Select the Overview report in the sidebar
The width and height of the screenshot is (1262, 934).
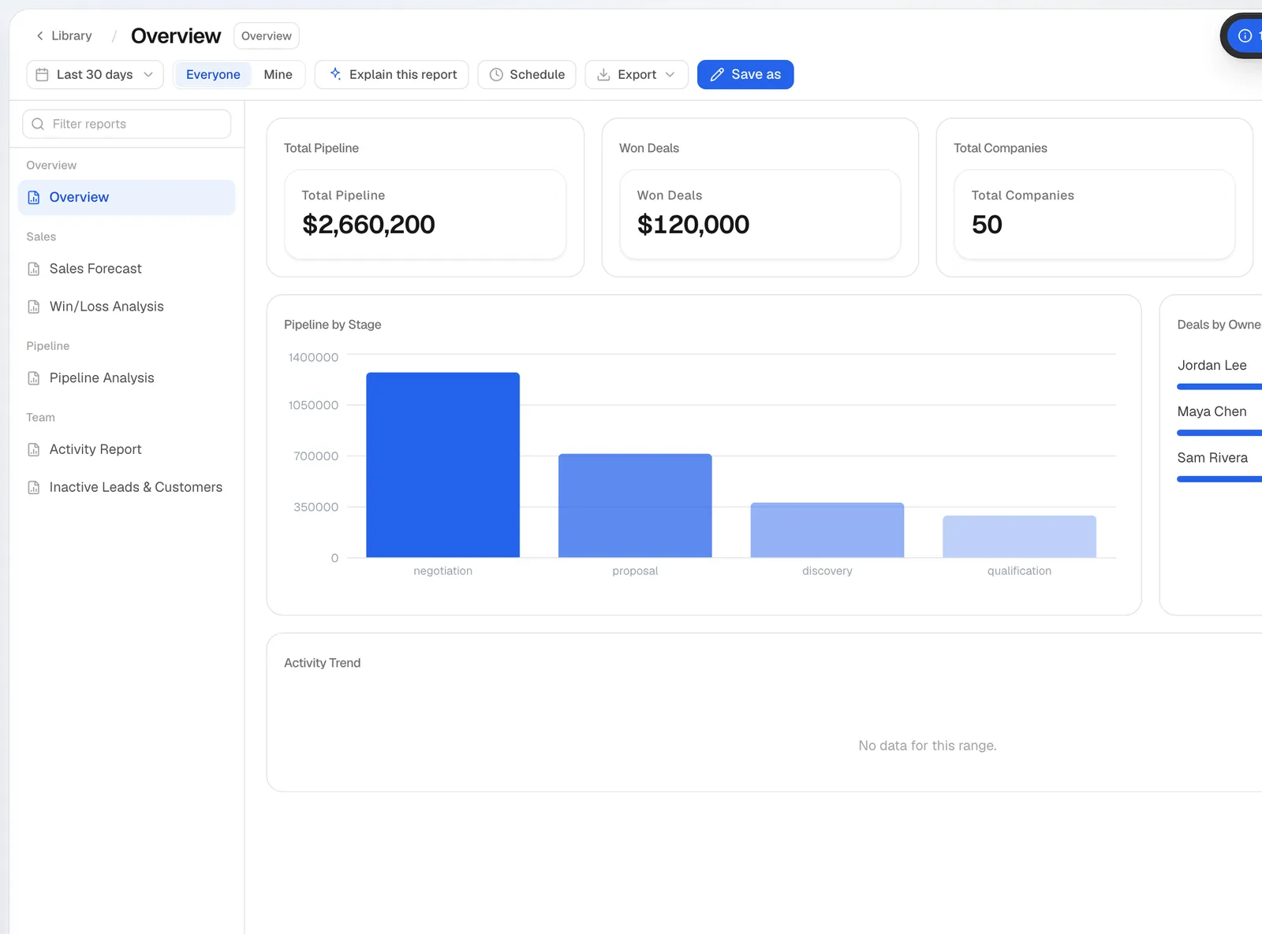(x=126, y=197)
